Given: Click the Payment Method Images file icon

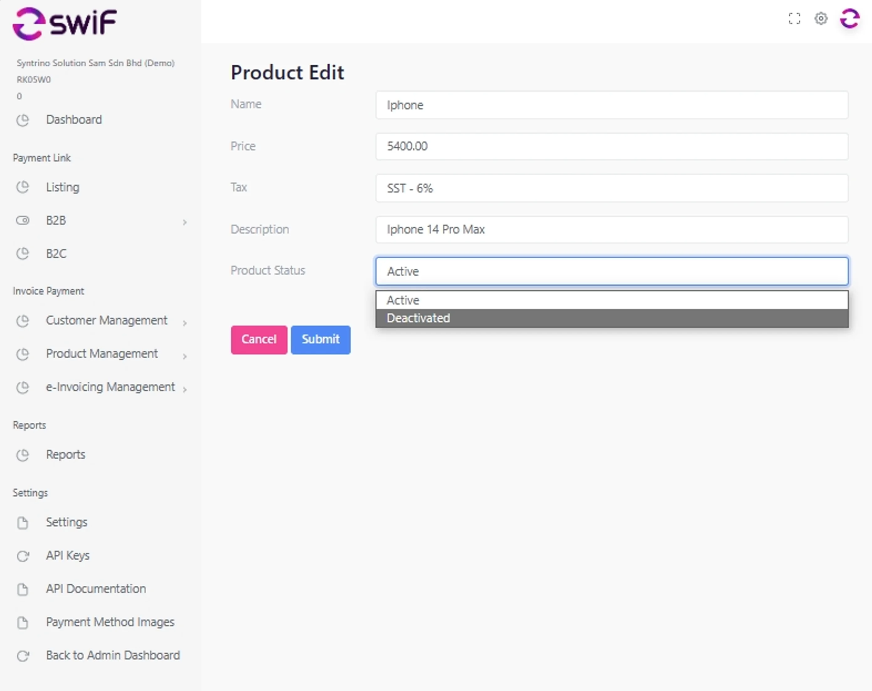Looking at the screenshot, I should tap(23, 623).
